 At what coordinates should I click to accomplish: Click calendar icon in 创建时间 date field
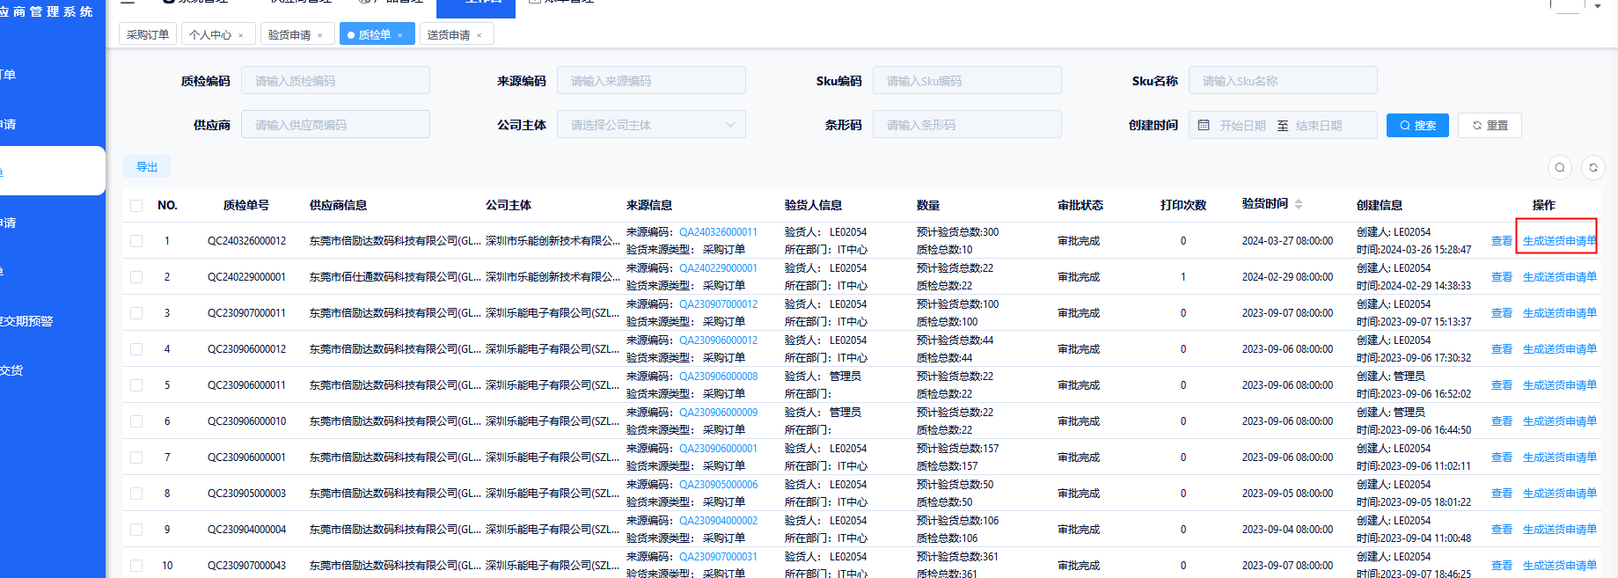click(x=1204, y=125)
